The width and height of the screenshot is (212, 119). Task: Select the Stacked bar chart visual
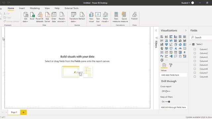[x=162, y=37]
